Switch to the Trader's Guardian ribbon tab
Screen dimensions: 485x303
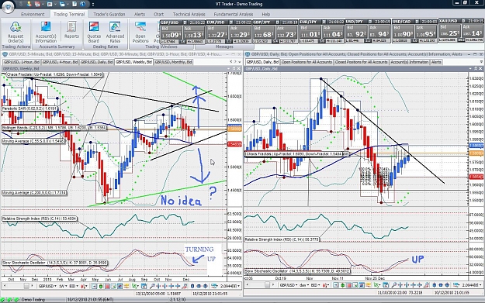(109, 14)
